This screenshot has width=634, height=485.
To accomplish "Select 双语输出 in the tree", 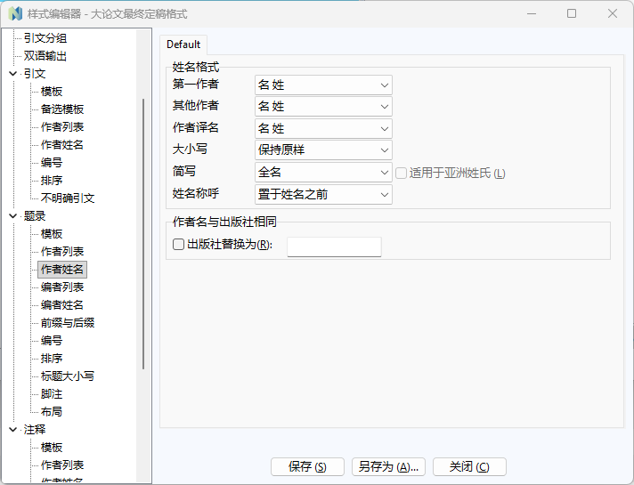I will tap(45, 56).
